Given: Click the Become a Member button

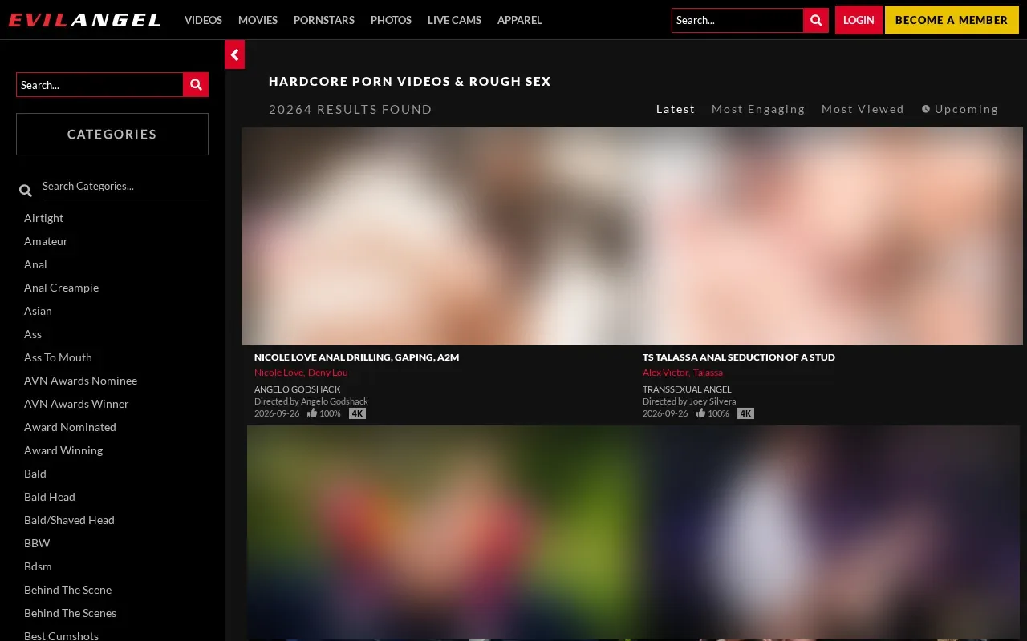Looking at the screenshot, I should click(952, 20).
